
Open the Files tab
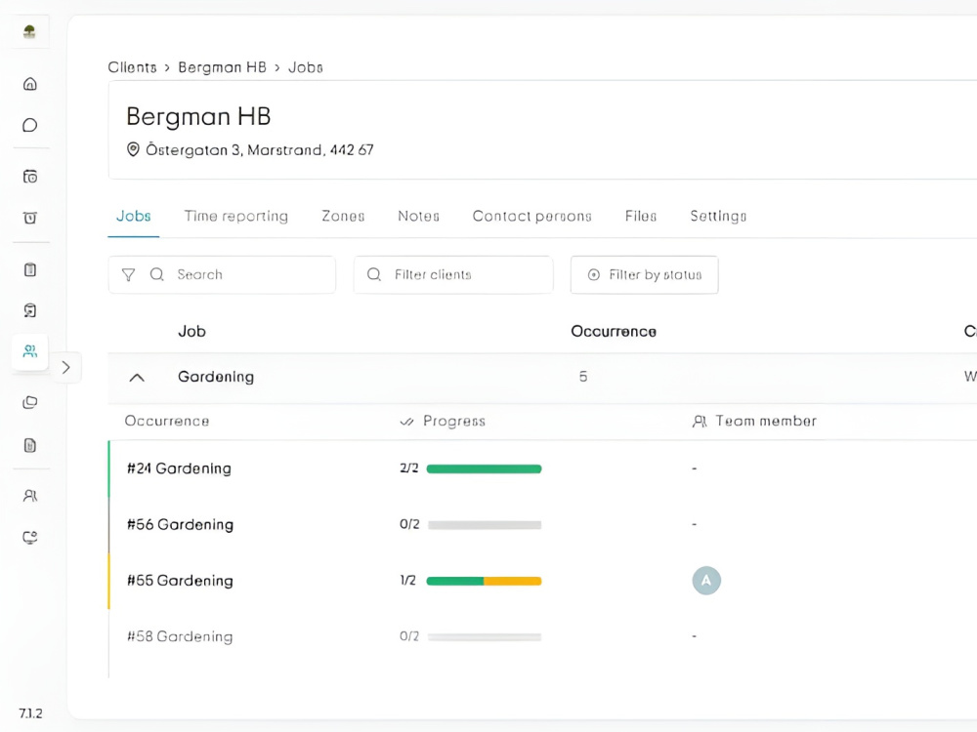[x=641, y=216]
